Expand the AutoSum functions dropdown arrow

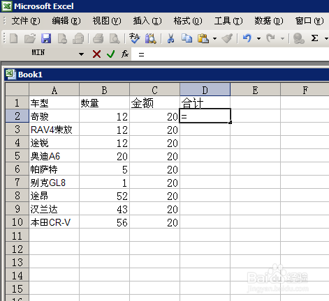coord(326,38)
